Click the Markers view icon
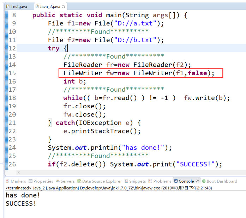The image size is (246, 218). click(8, 181)
